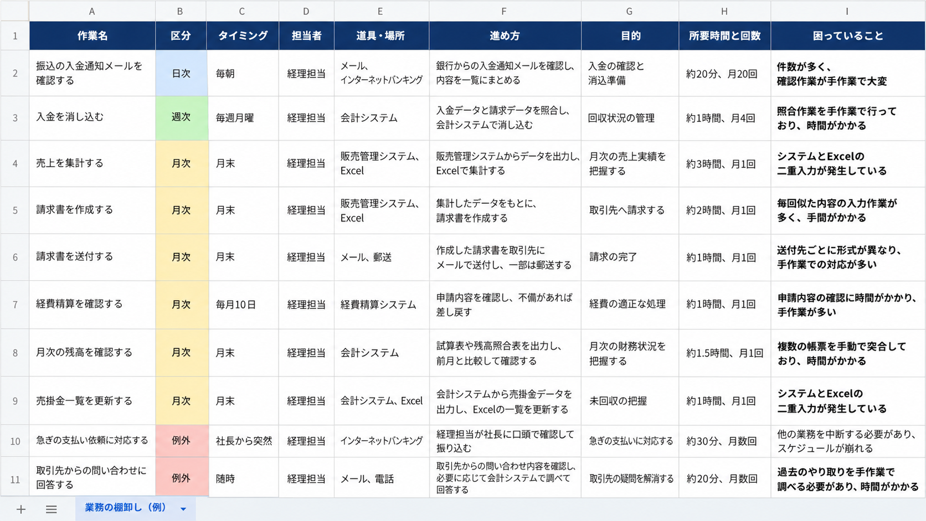Click the 目的 header cell
Screen dimensions: 926x521
pyautogui.click(x=630, y=36)
